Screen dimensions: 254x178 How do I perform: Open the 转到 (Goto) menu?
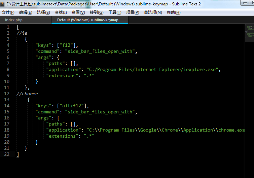pos(97,12)
